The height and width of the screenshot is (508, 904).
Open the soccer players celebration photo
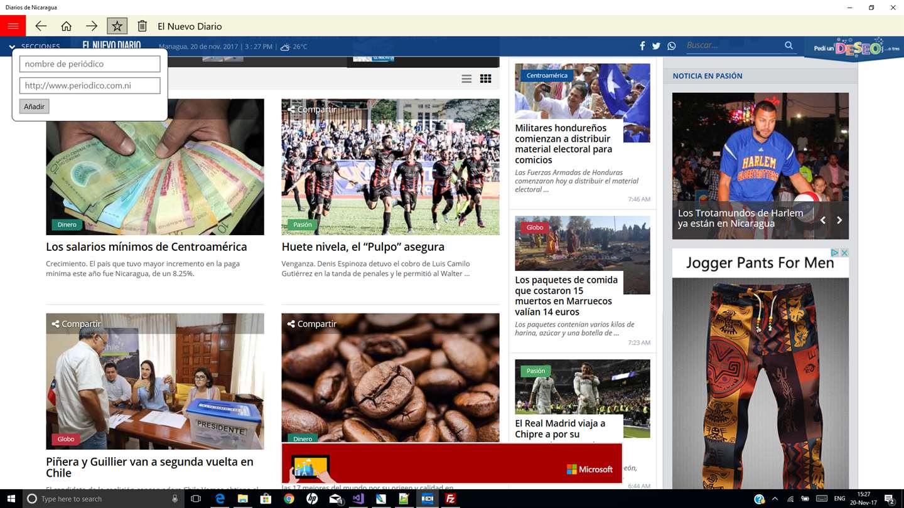(x=390, y=167)
